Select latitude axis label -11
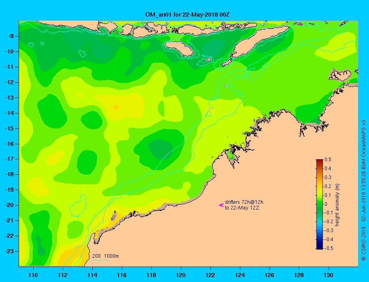This screenshot has height=282, width=369. click(x=9, y=67)
